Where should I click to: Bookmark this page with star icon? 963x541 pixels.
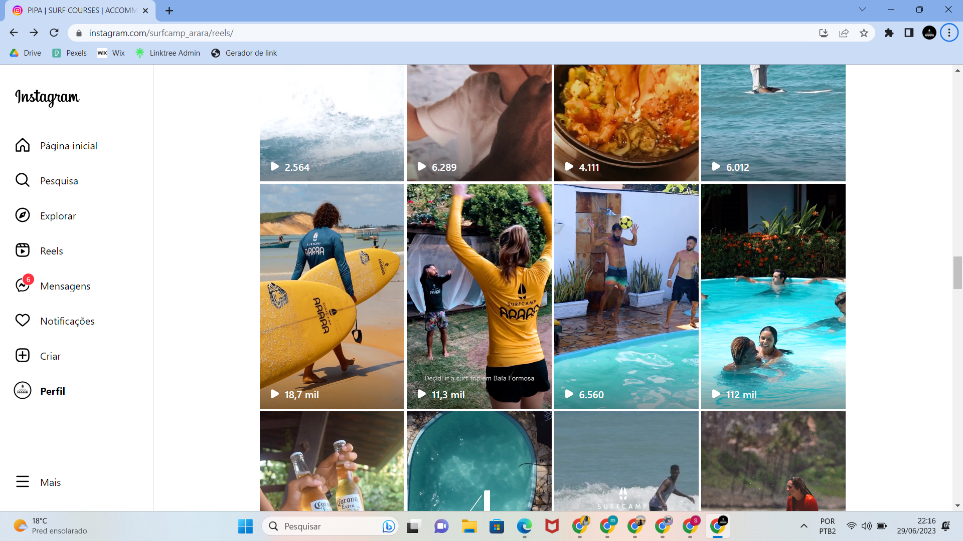(x=864, y=33)
